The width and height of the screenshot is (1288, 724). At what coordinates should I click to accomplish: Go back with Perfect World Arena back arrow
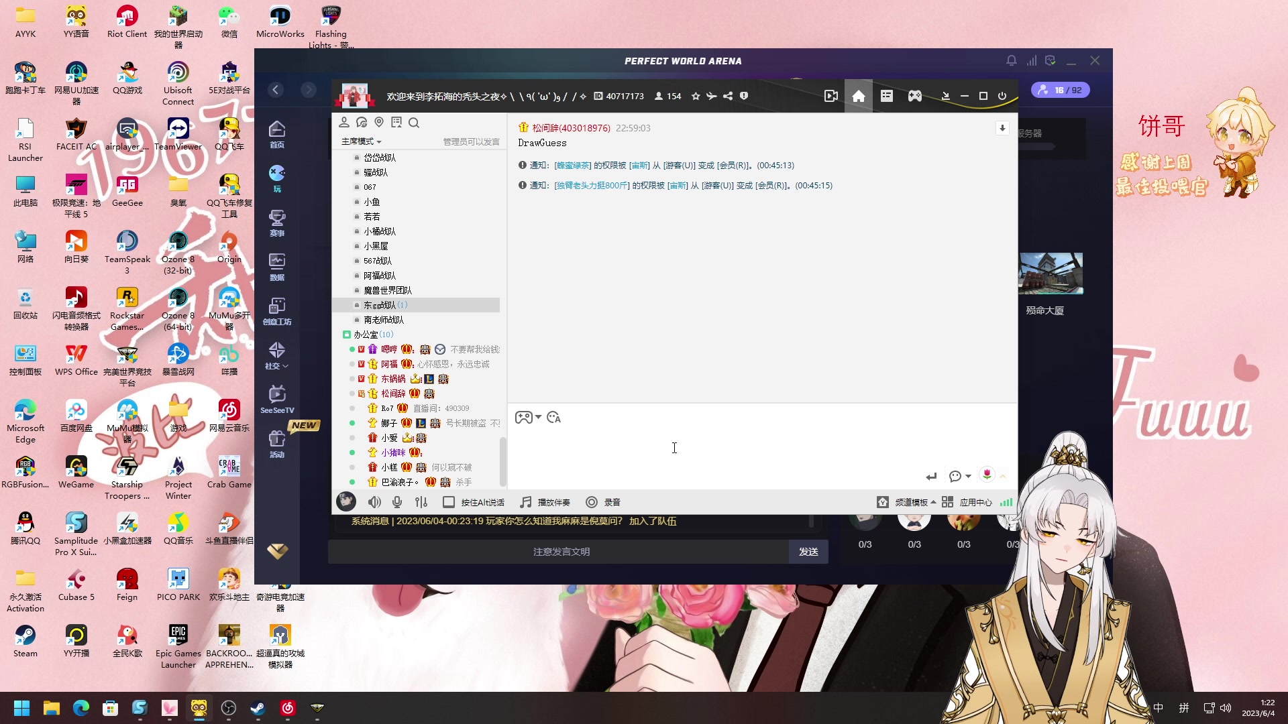[276, 90]
